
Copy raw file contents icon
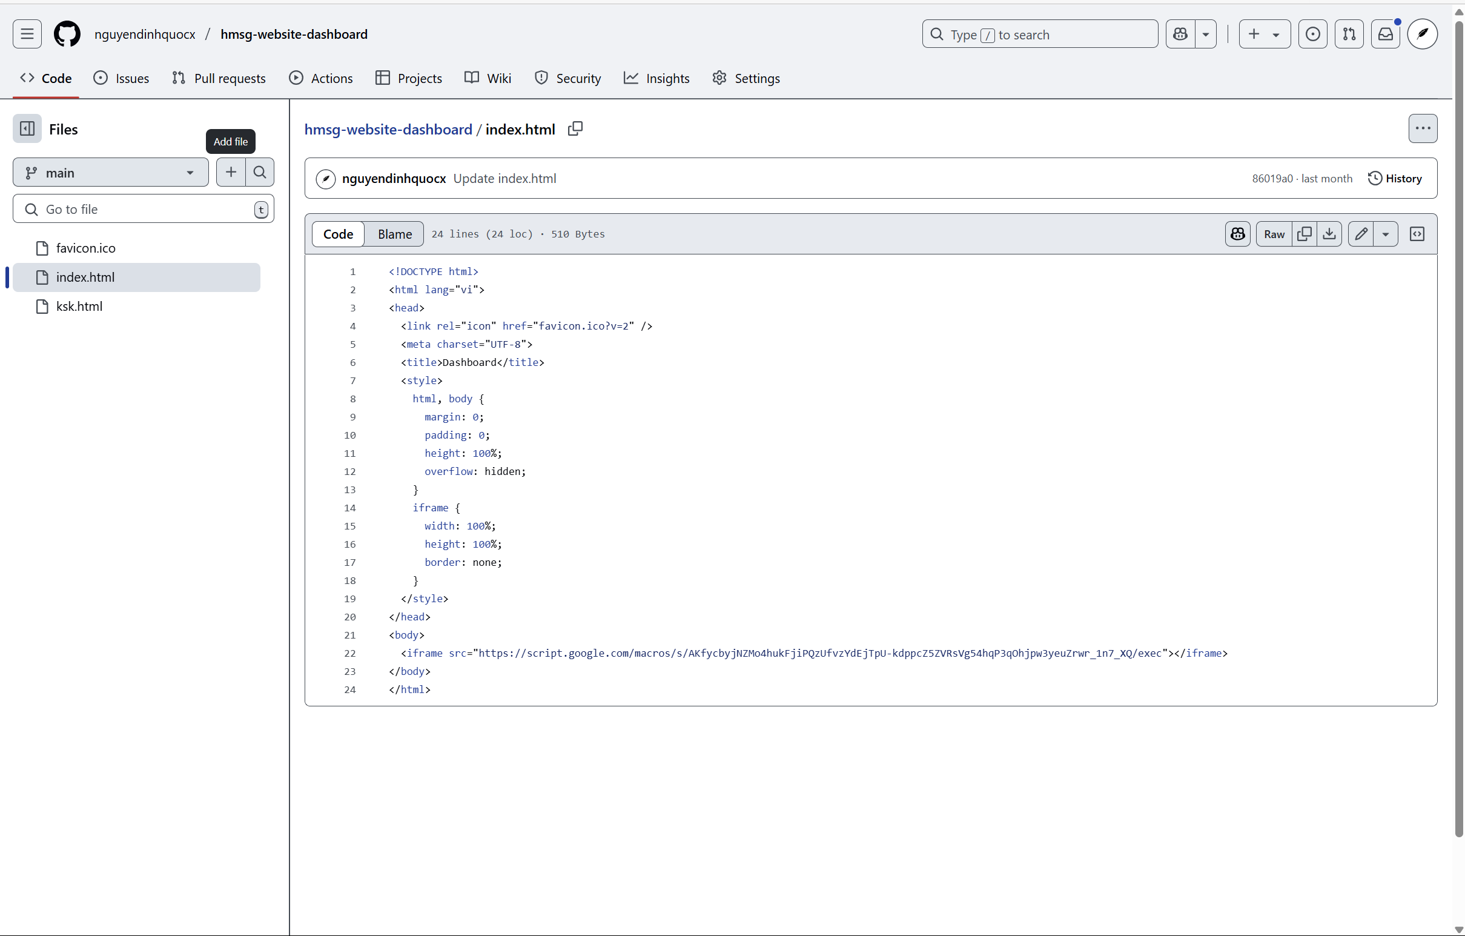pyautogui.click(x=1304, y=234)
